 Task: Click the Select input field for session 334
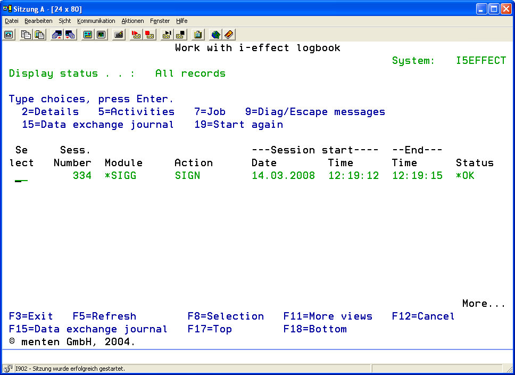coord(21,176)
